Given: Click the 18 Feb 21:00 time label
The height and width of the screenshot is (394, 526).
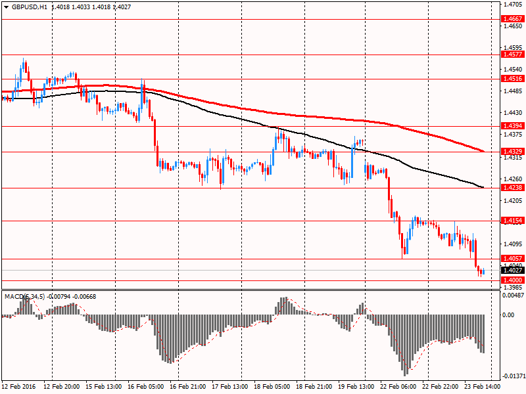Looking at the screenshot, I should tap(314, 387).
